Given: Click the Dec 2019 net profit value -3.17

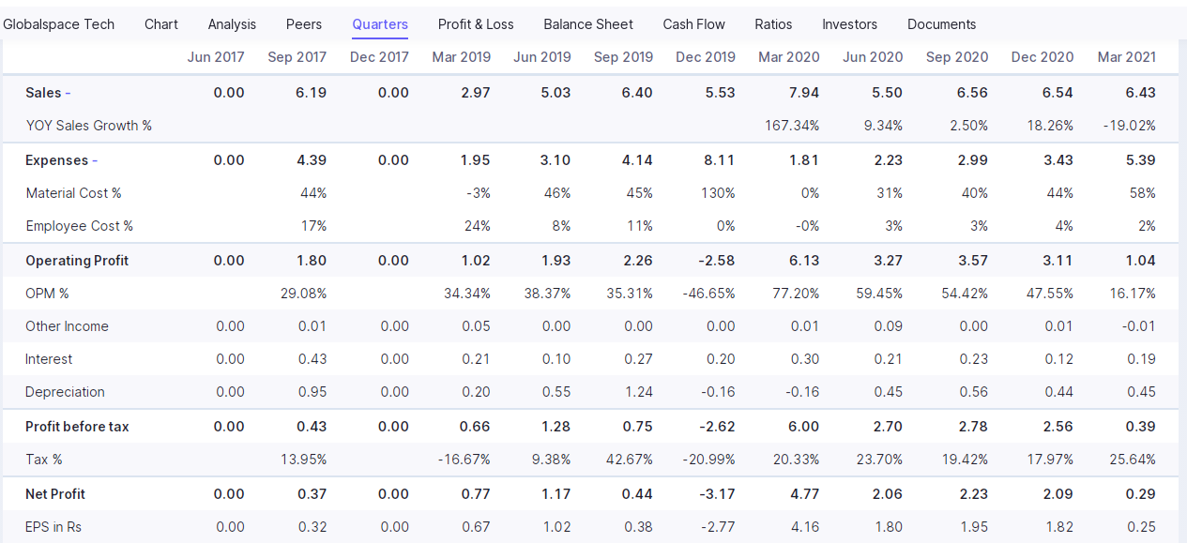Looking at the screenshot, I should coord(719,494).
